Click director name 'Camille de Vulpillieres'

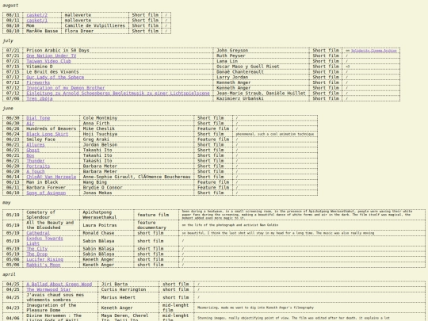tap(95, 25)
